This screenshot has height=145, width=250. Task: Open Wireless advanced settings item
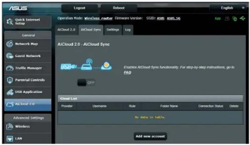28,127
